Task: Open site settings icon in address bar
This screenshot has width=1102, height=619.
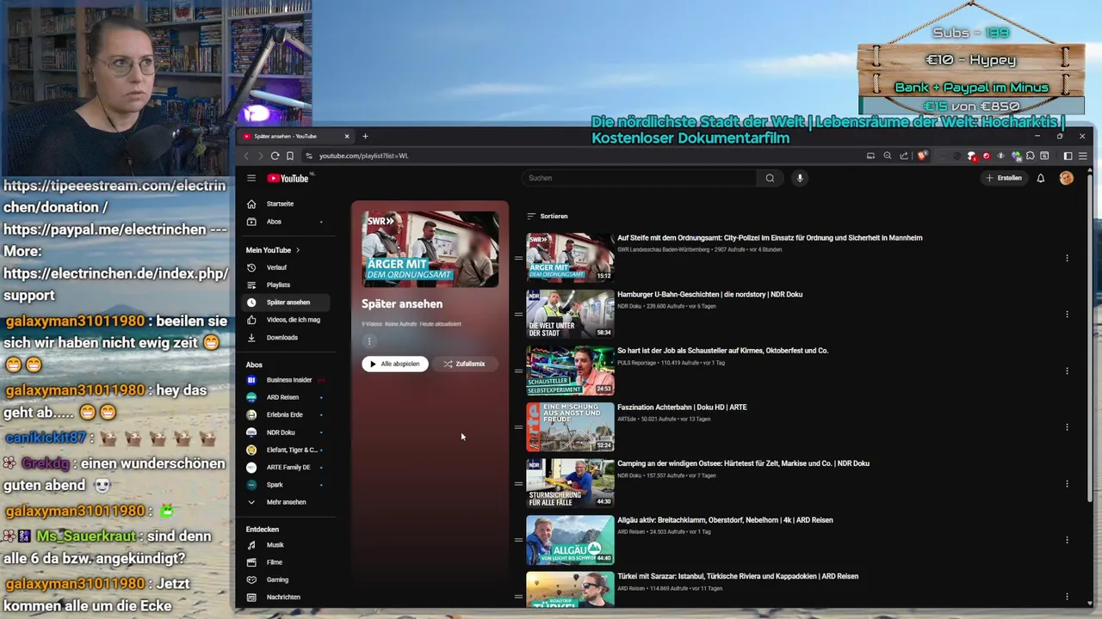Action: 310,156
